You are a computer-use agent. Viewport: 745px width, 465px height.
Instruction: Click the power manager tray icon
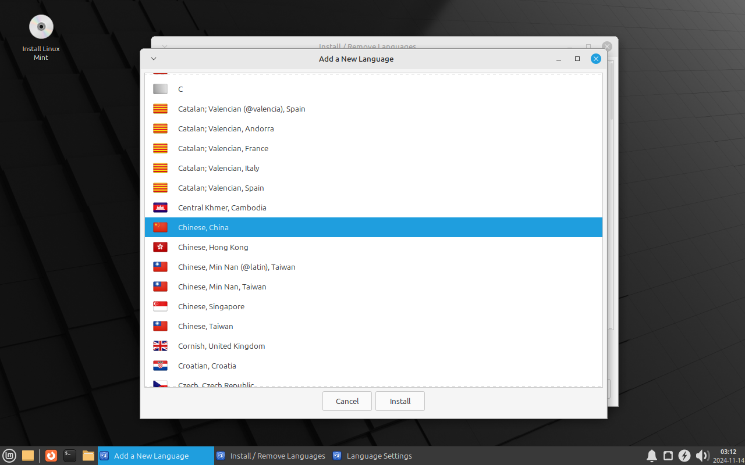[684, 456]
